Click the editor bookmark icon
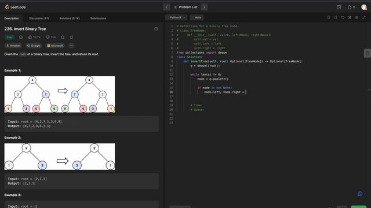Image resolution: width=371 pixels, height=208 pixels. (329, 17)
